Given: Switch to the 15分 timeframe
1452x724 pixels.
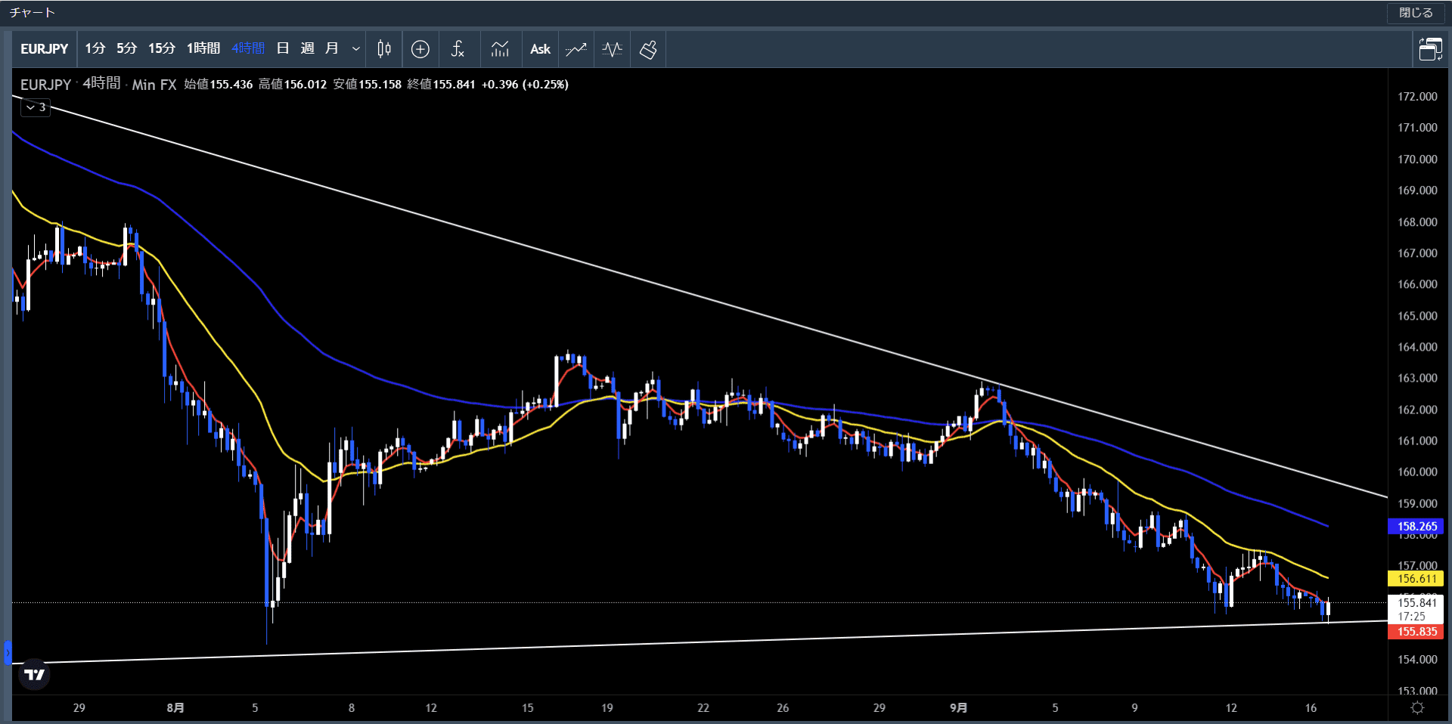Looking at the screenshot, I should click(161, 49).
